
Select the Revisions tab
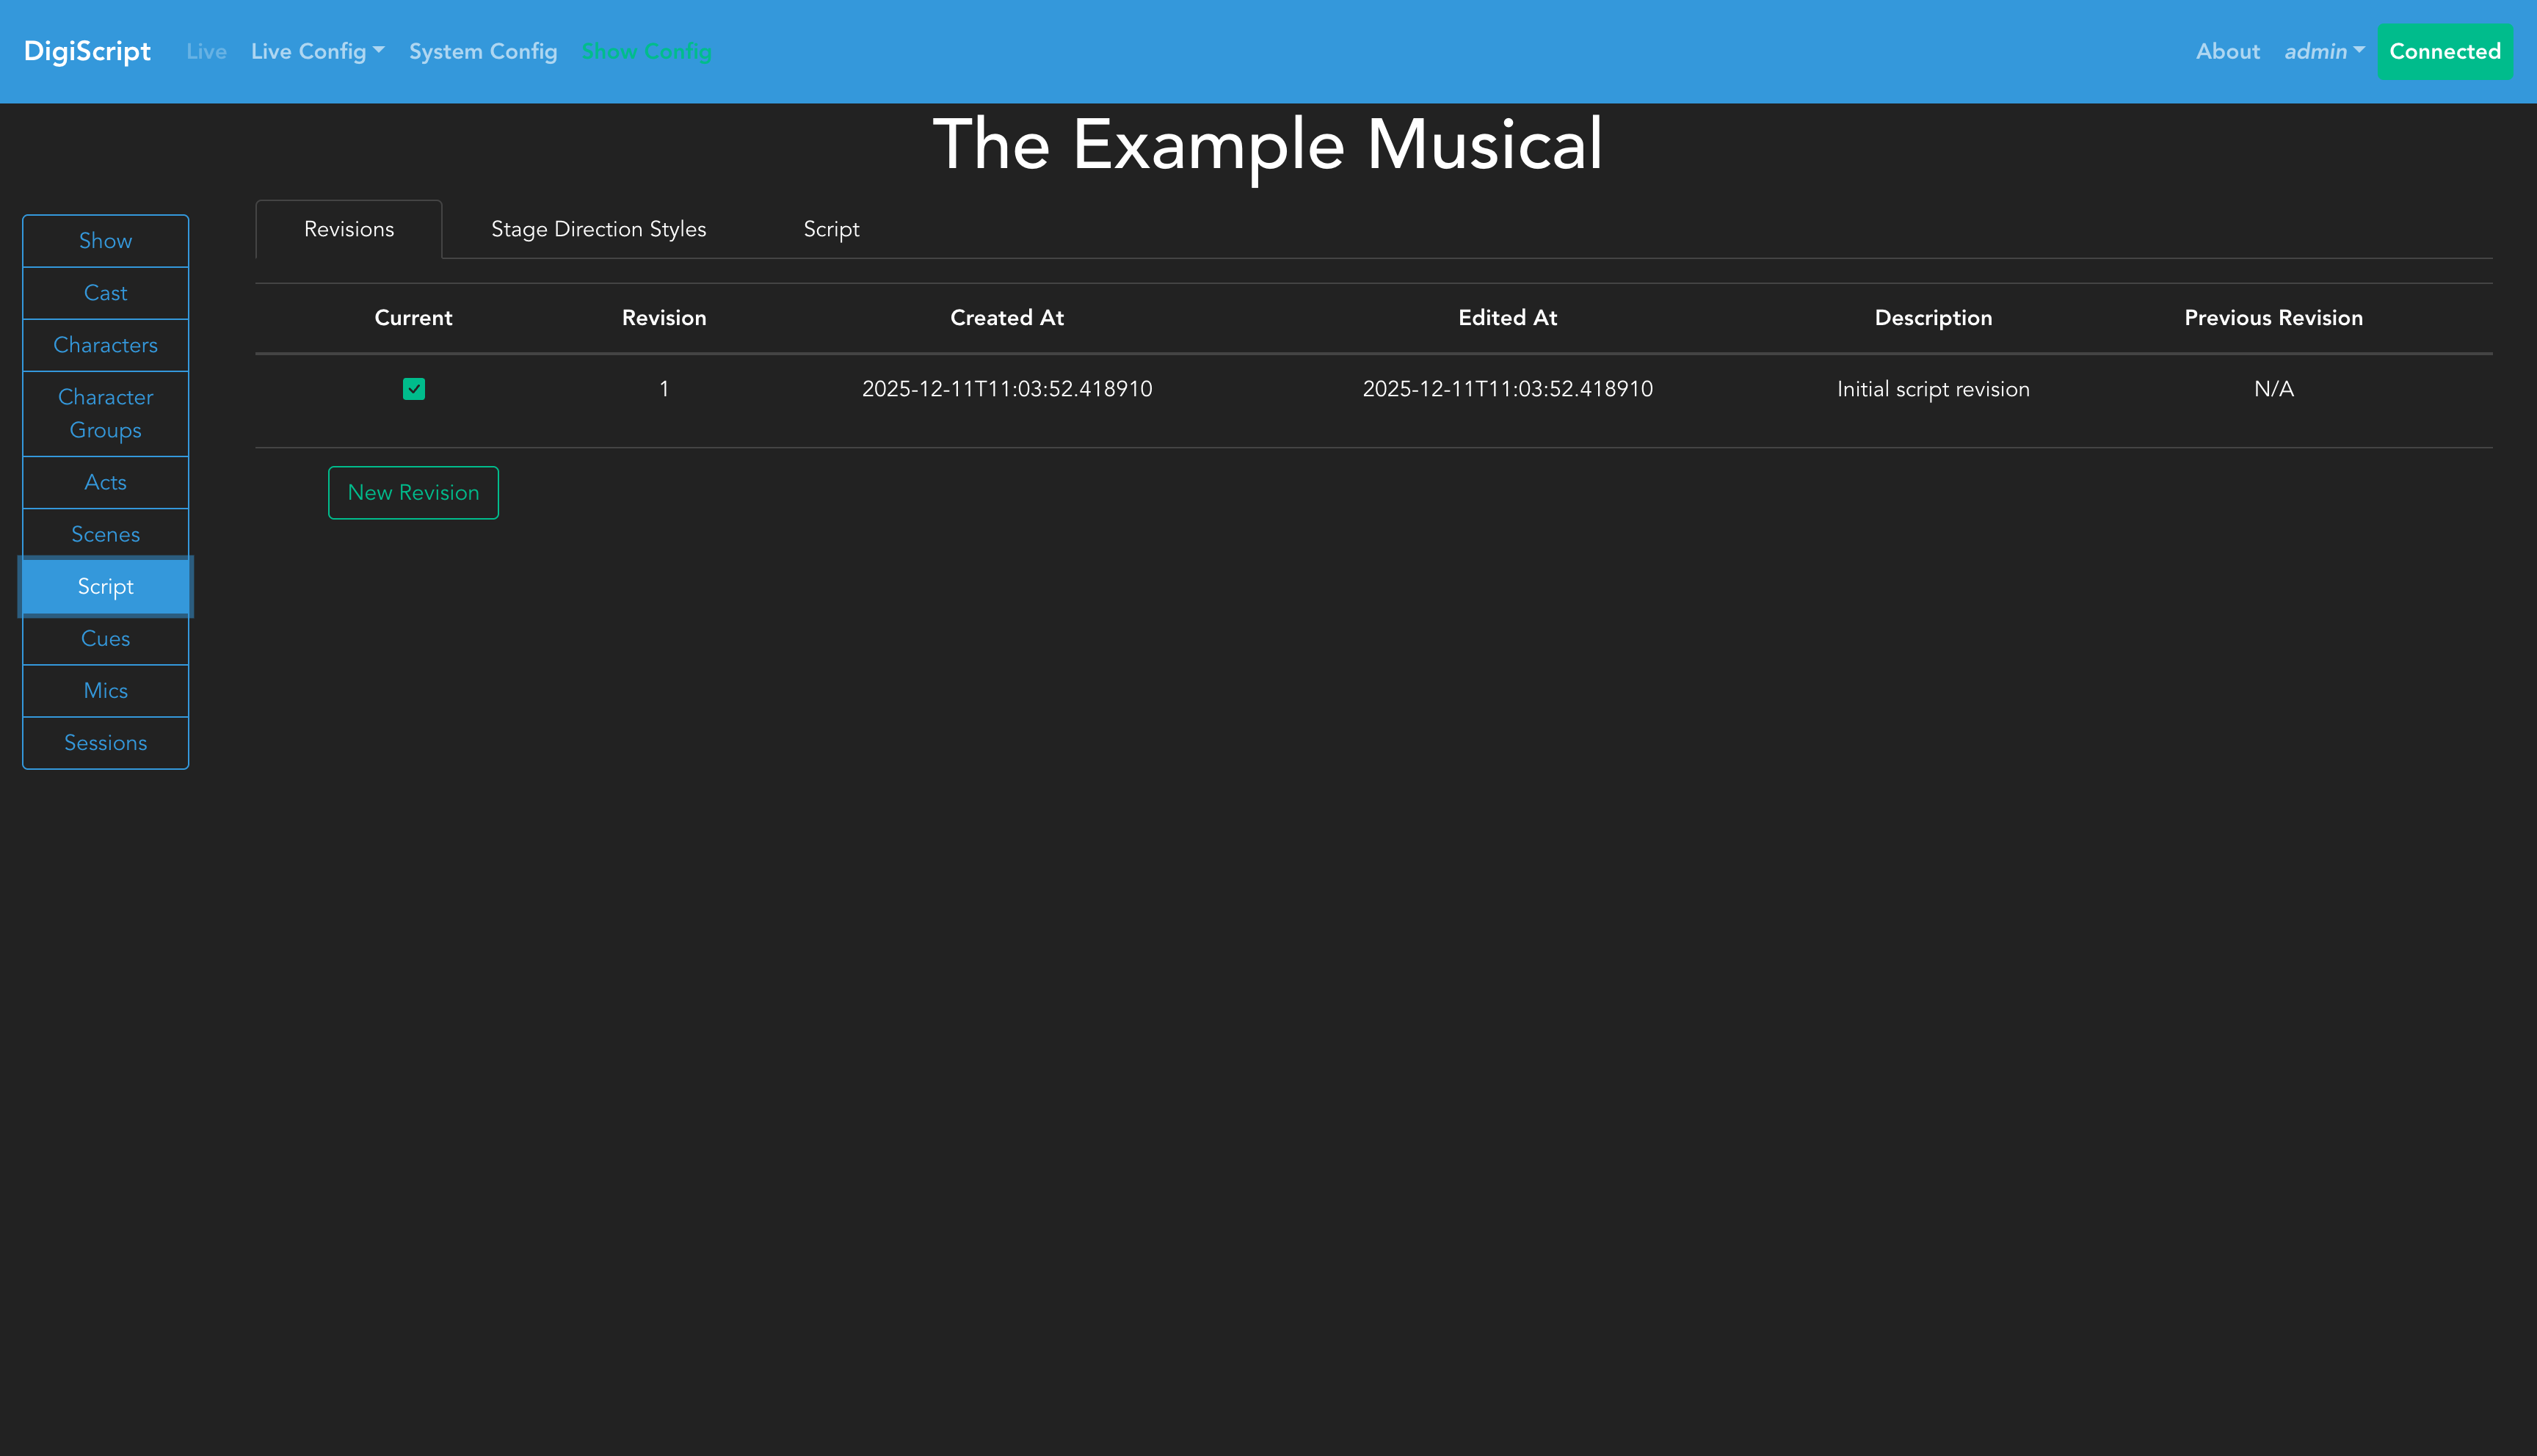click(x=349, y=229)
